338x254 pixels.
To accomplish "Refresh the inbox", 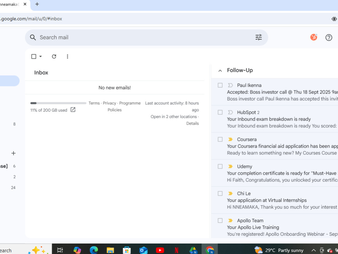I will (x=54, y=56).
